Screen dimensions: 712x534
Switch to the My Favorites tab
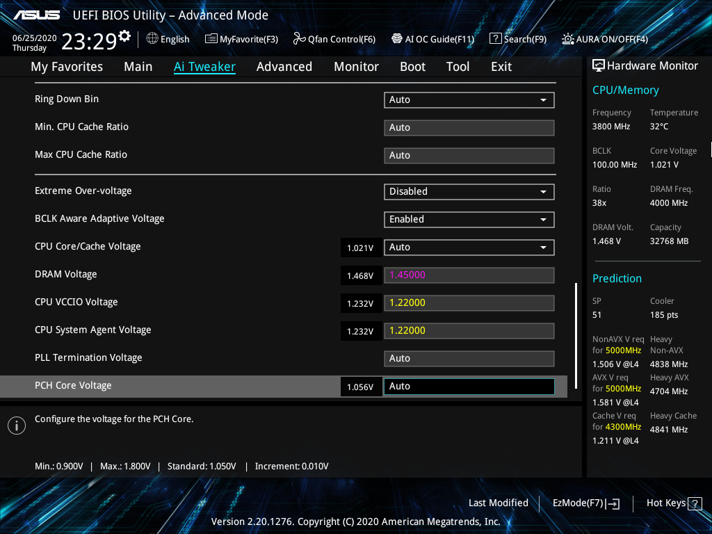[x=67, y=67]
